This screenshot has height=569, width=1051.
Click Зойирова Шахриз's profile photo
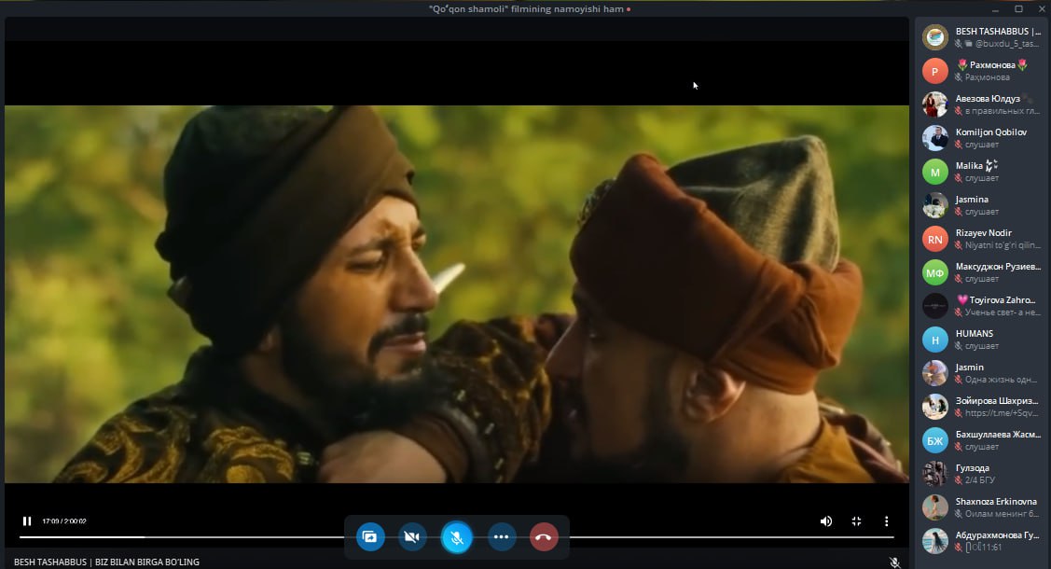pyautogui.click(x=935, y=406)
